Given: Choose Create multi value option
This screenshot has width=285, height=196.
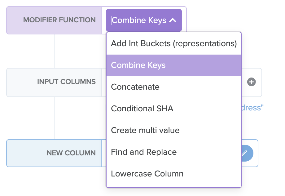Looking at the screenshot, I should 145,130.
